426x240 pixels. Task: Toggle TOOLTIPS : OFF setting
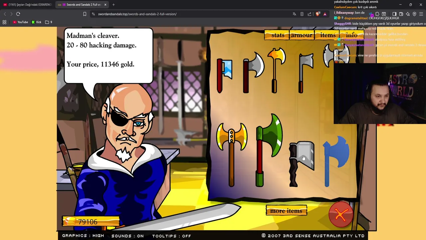point(171,236)
